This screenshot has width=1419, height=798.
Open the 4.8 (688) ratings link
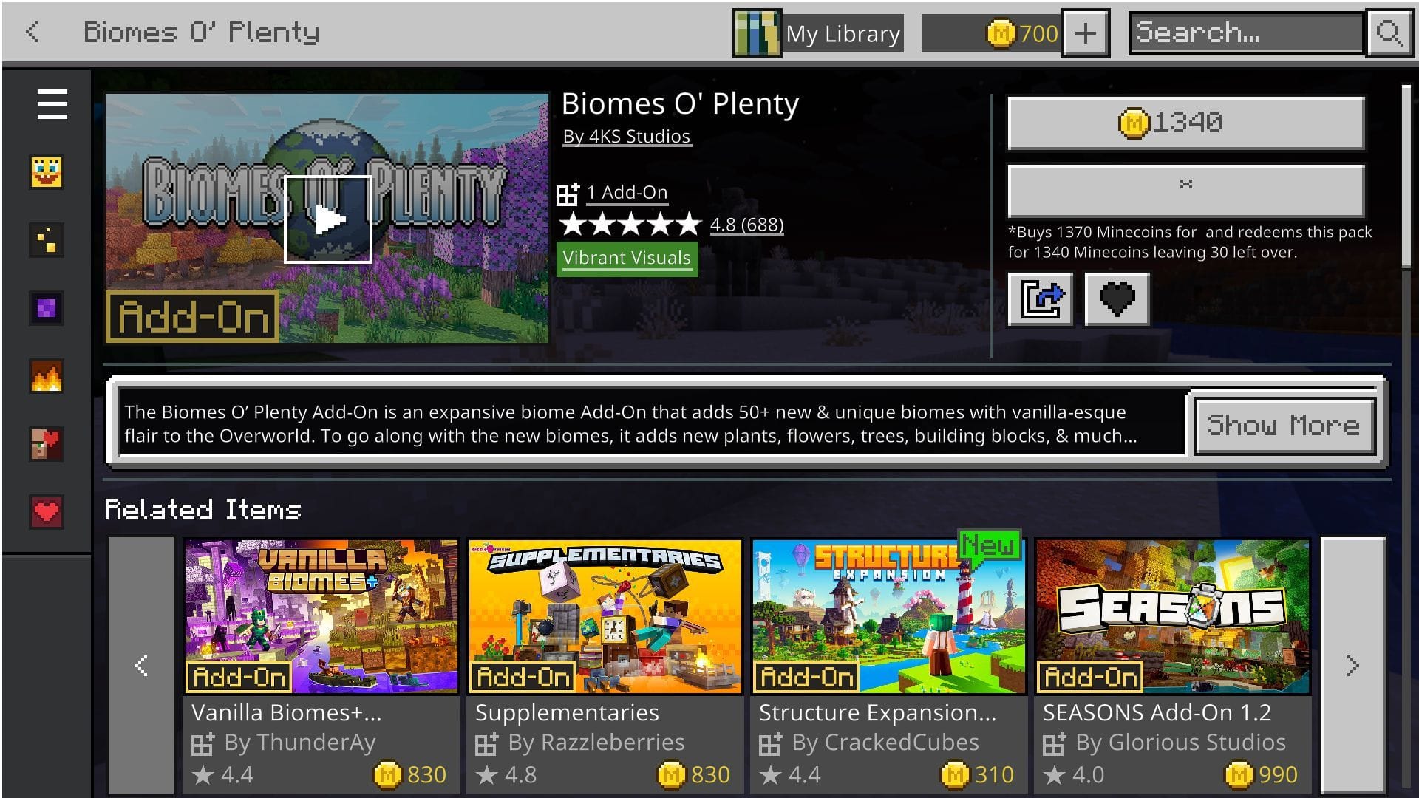pyautogui.click(x=746, y=225)
